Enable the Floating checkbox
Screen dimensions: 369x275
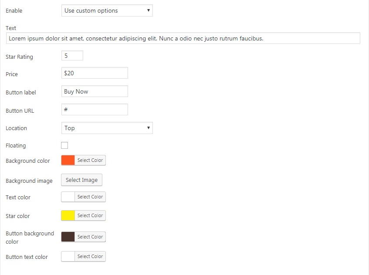tap(64, 145)
